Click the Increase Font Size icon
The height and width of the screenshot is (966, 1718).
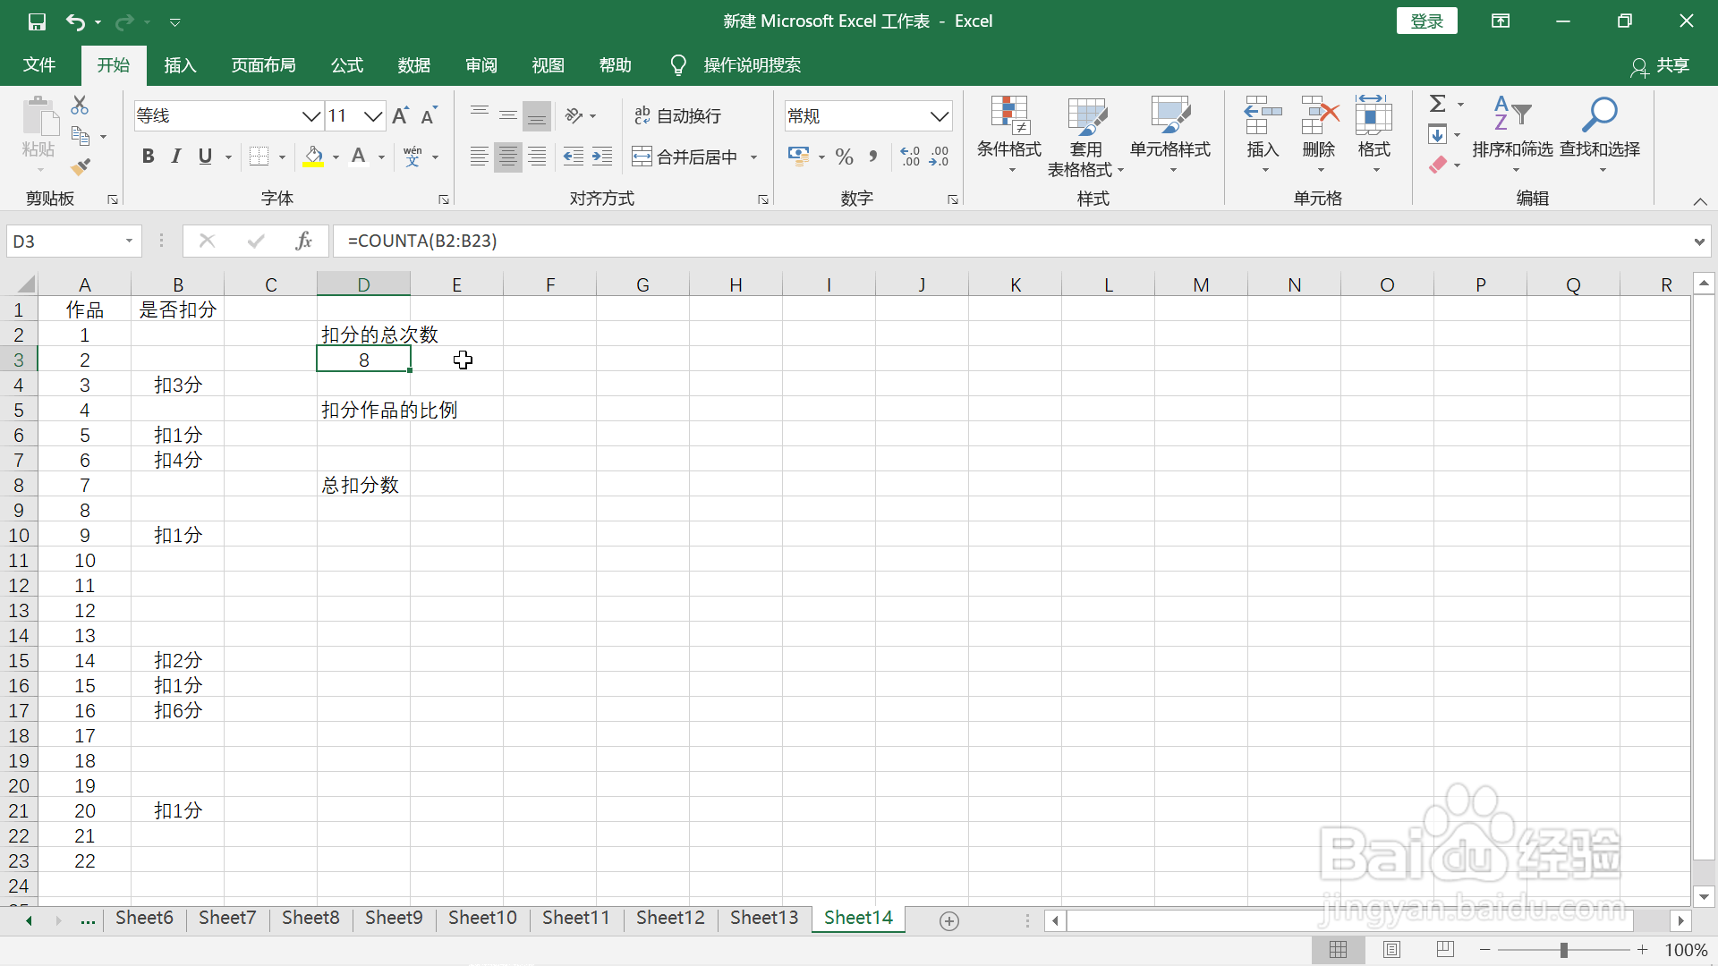(400, 115)
